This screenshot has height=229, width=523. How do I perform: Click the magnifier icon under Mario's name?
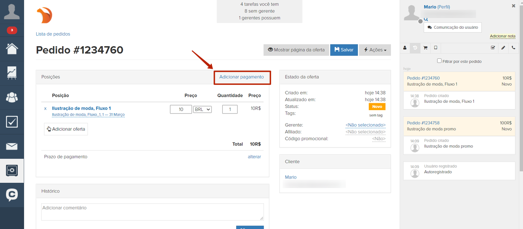pyautogui.click(x=426, y=19)
